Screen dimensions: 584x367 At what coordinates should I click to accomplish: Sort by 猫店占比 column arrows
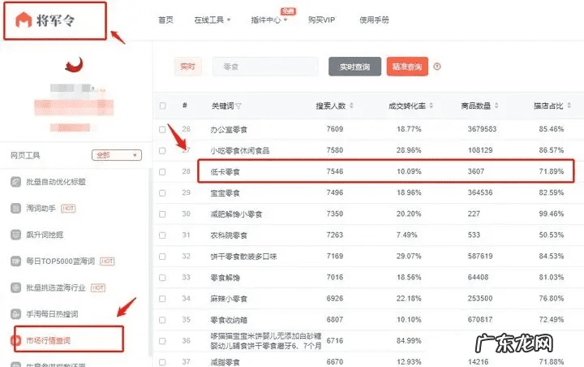(x=569, y=106)
